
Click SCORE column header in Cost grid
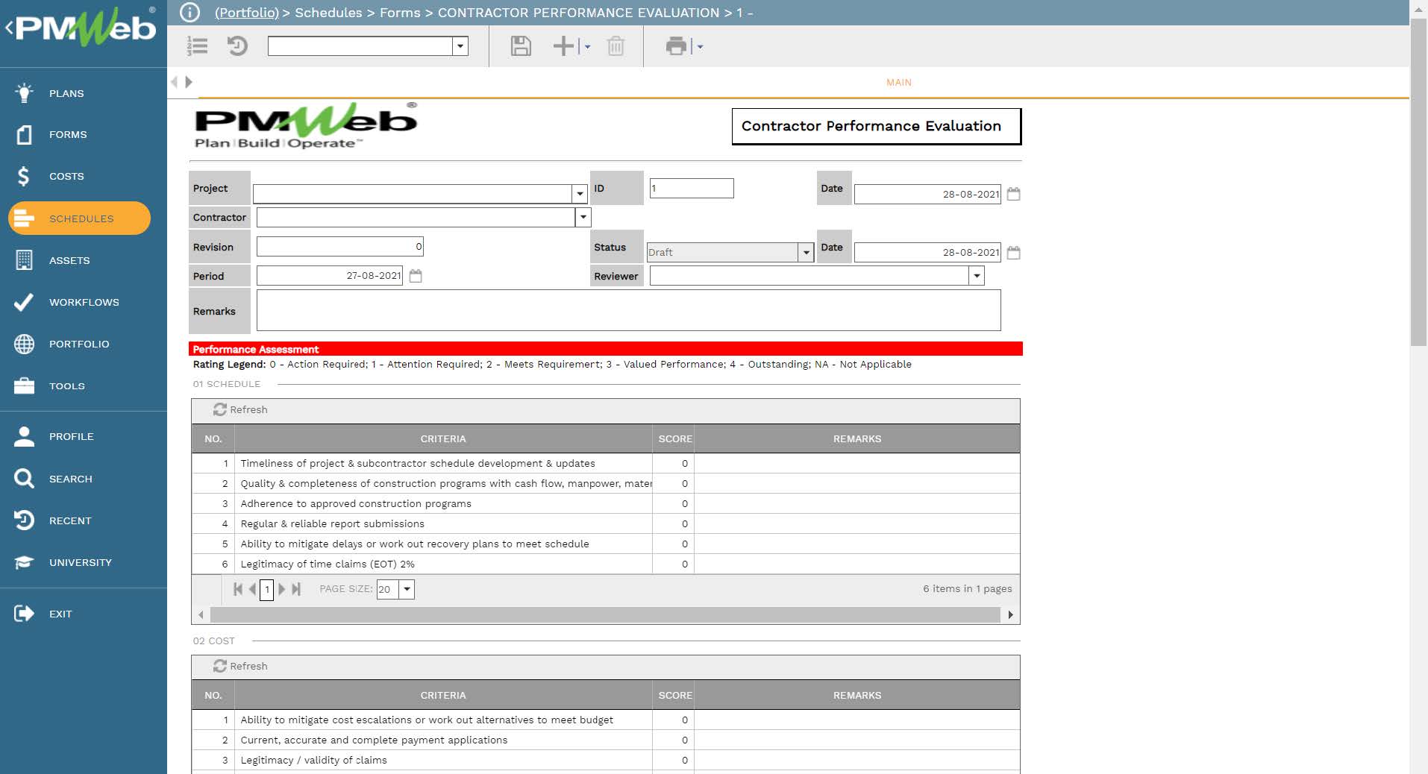coord(674,695)
